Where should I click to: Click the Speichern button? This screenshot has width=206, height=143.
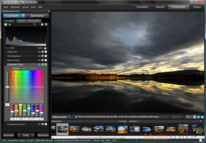click(9, 135)
